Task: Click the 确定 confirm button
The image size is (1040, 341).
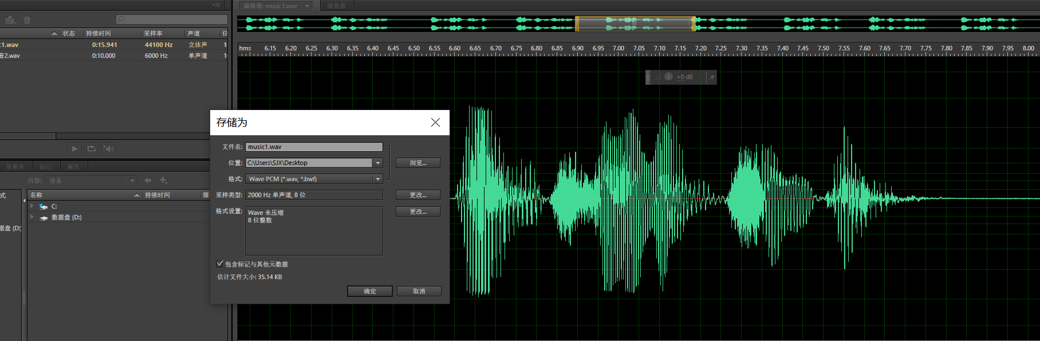Action: [x=370, y=291]
